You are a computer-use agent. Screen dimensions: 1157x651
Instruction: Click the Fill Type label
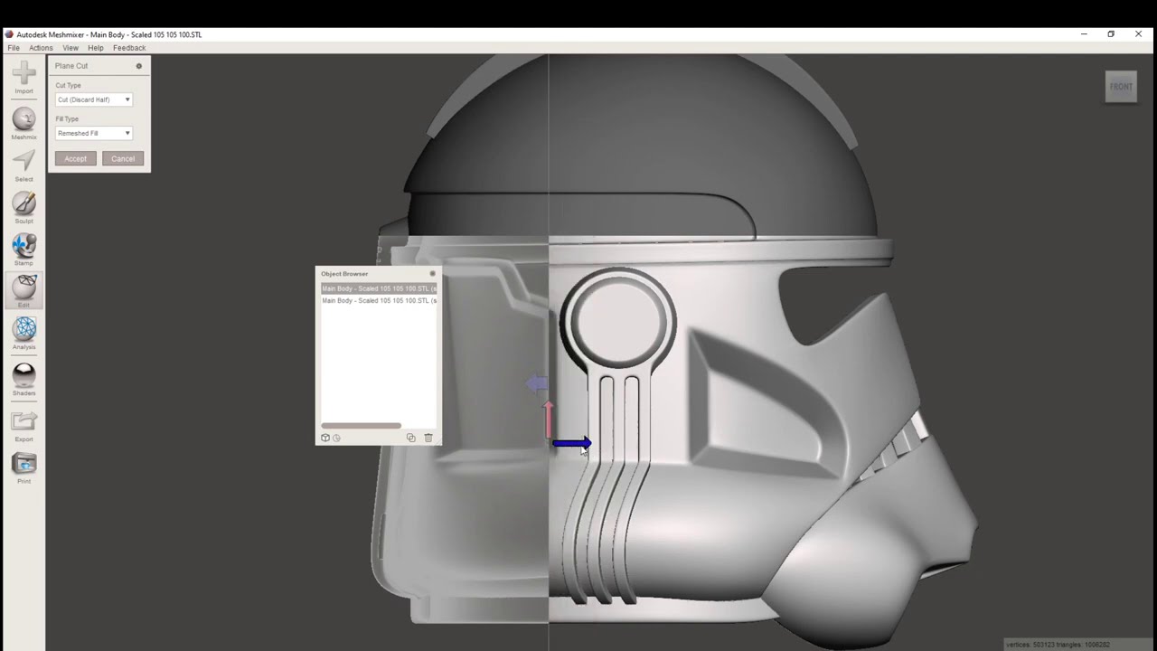click(x=67, y=118)
